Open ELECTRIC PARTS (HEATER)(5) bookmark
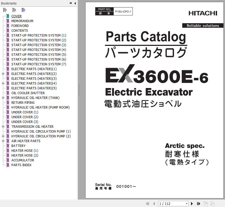This screenshot has width=225, height=207. [x=34, y=88]
